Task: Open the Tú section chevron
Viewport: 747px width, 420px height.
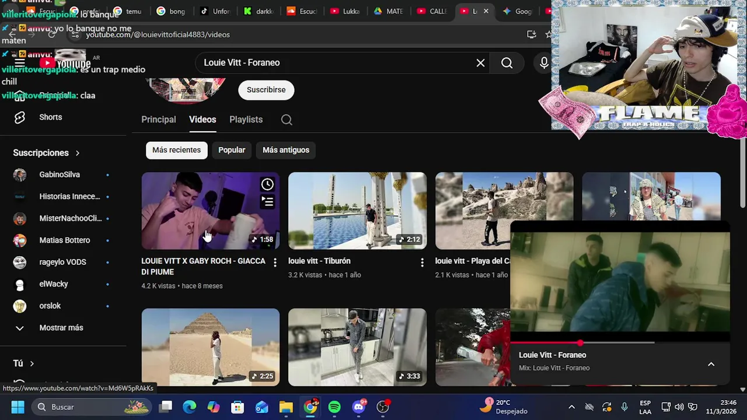Action: [x=32, y=363]
